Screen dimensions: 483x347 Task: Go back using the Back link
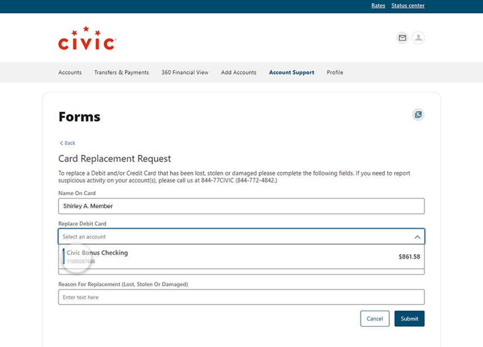pyautogui.click(x=67, y=143)
